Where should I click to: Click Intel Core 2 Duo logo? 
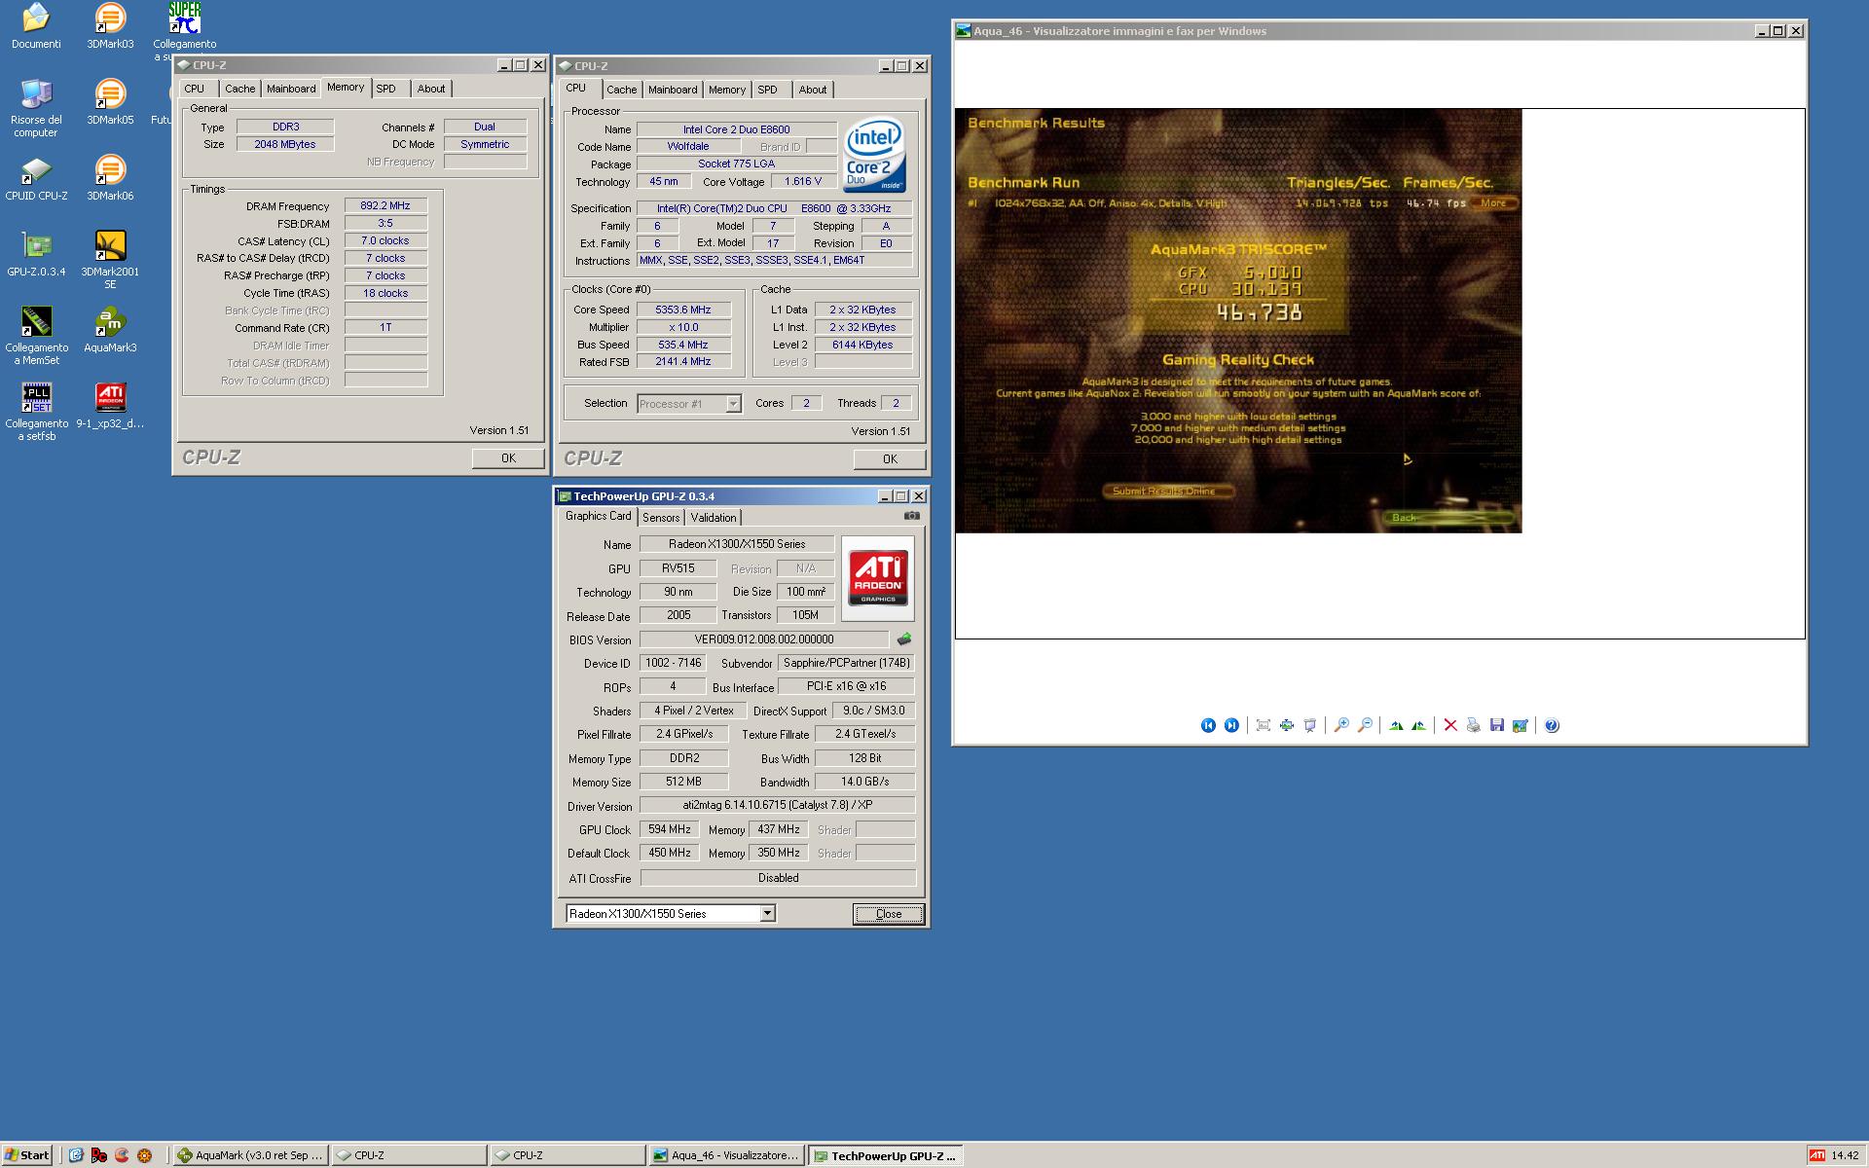pyautogui.click(x=875, y=156)
